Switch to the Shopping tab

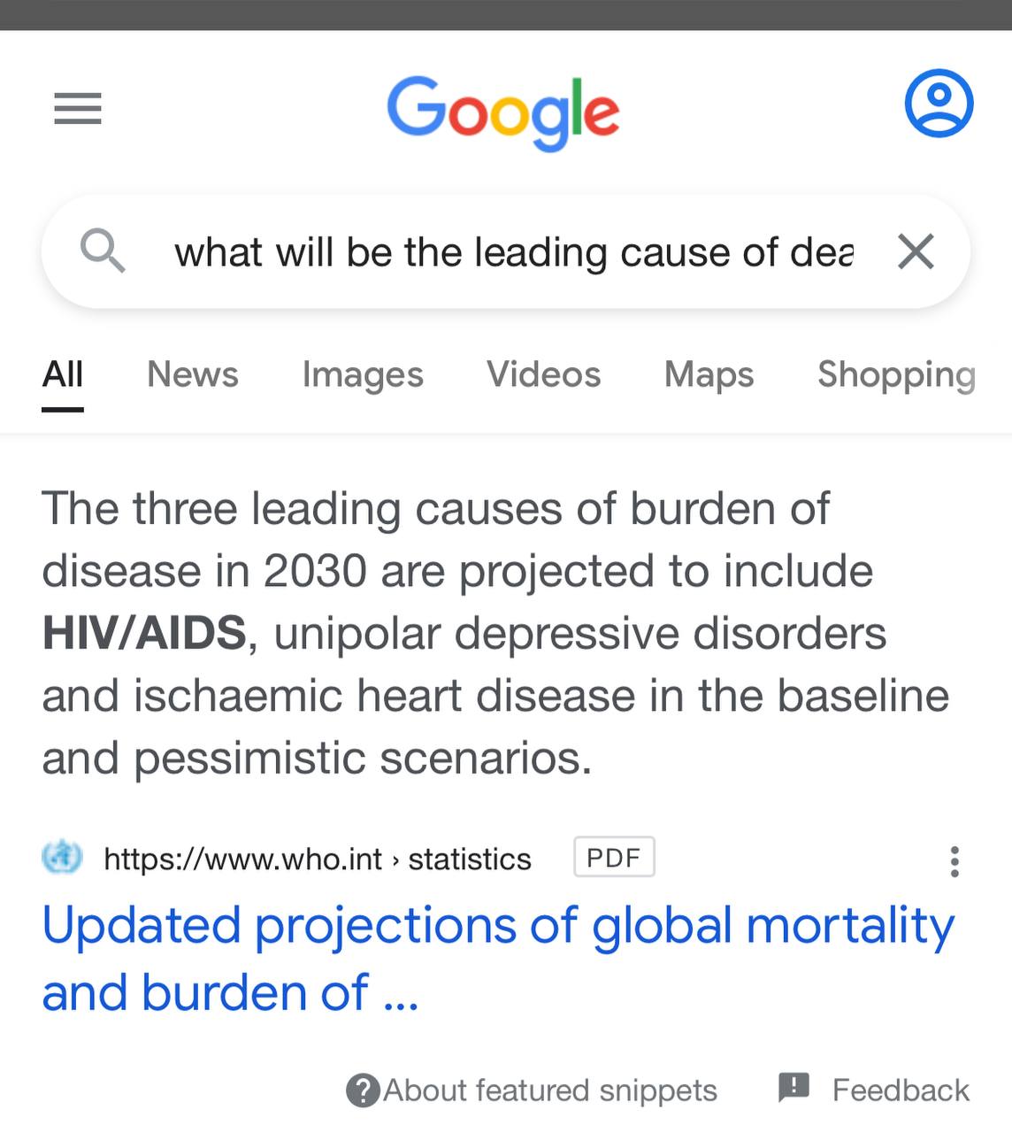click(897, 374)
